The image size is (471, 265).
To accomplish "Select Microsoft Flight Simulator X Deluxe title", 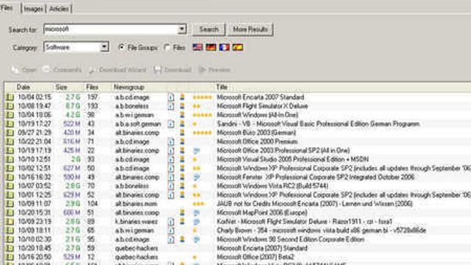I will [262, 106].
